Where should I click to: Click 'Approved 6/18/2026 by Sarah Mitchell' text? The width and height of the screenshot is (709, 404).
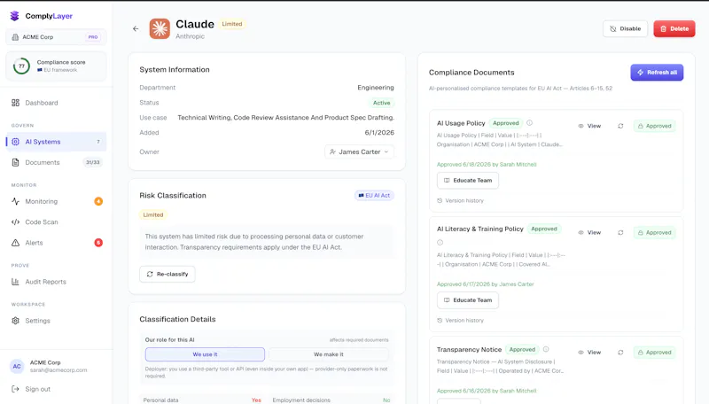pyautogui.click(x=487, y=165)
